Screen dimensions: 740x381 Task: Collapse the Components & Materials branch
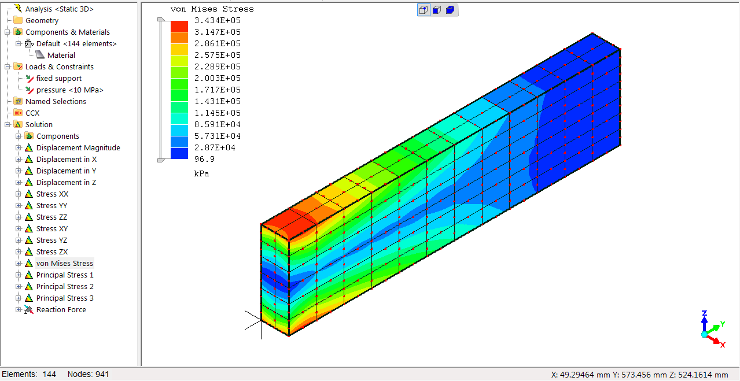click(8, 32)
